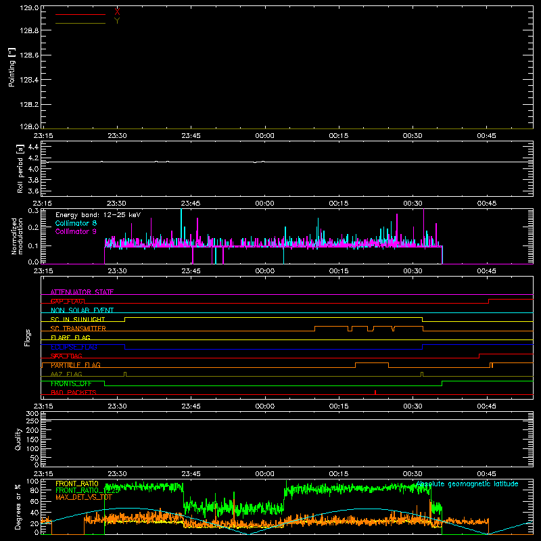
Task: Click the GAP_FLAG label
Action: point(68,301)
